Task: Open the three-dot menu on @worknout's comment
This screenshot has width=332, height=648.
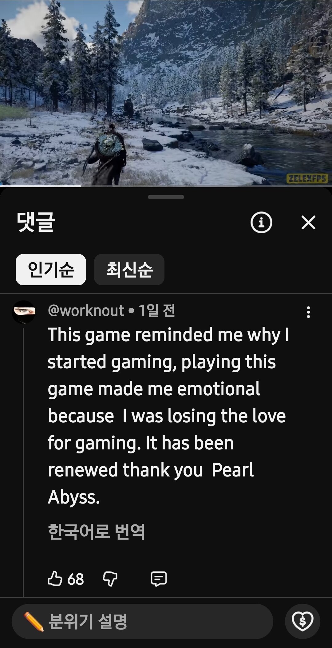Action: click(308, 312)
